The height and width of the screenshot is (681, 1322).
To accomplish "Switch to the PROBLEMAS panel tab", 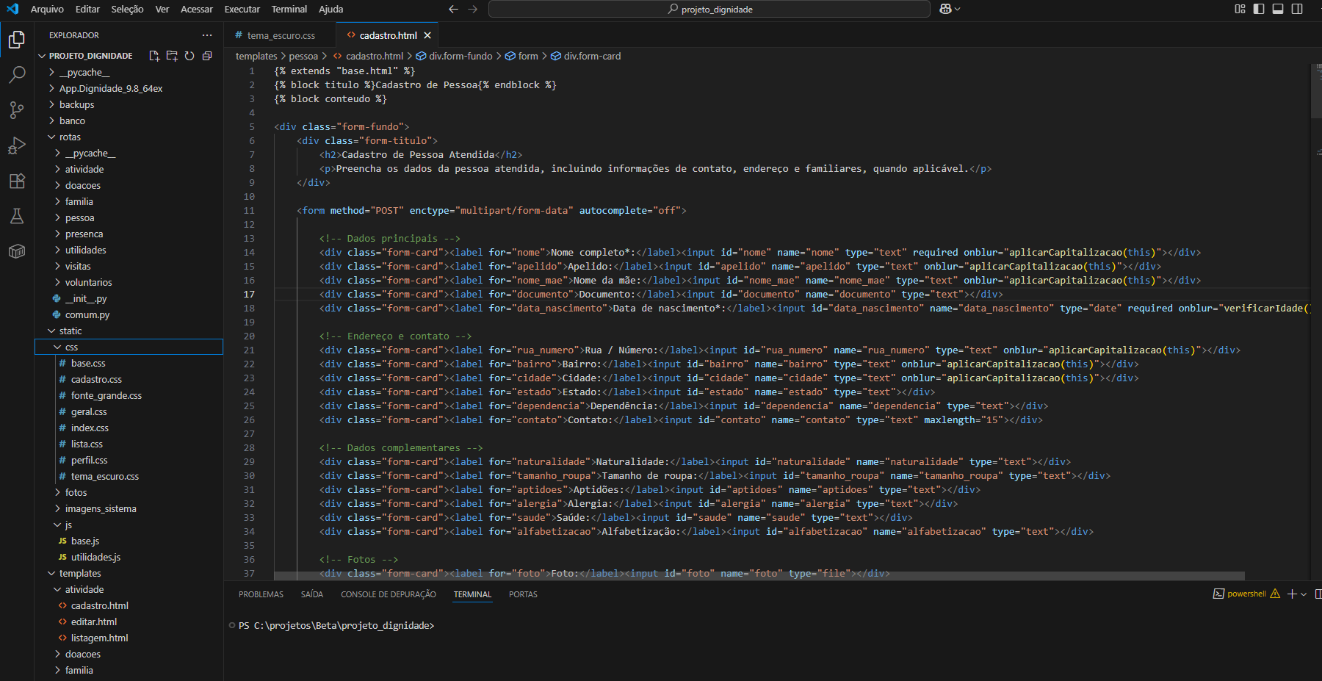I will (x=261, y=594).
